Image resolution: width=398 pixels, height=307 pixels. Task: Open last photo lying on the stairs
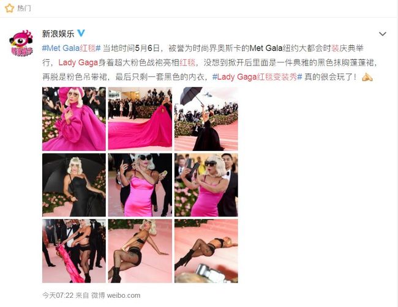coord(206,251)
